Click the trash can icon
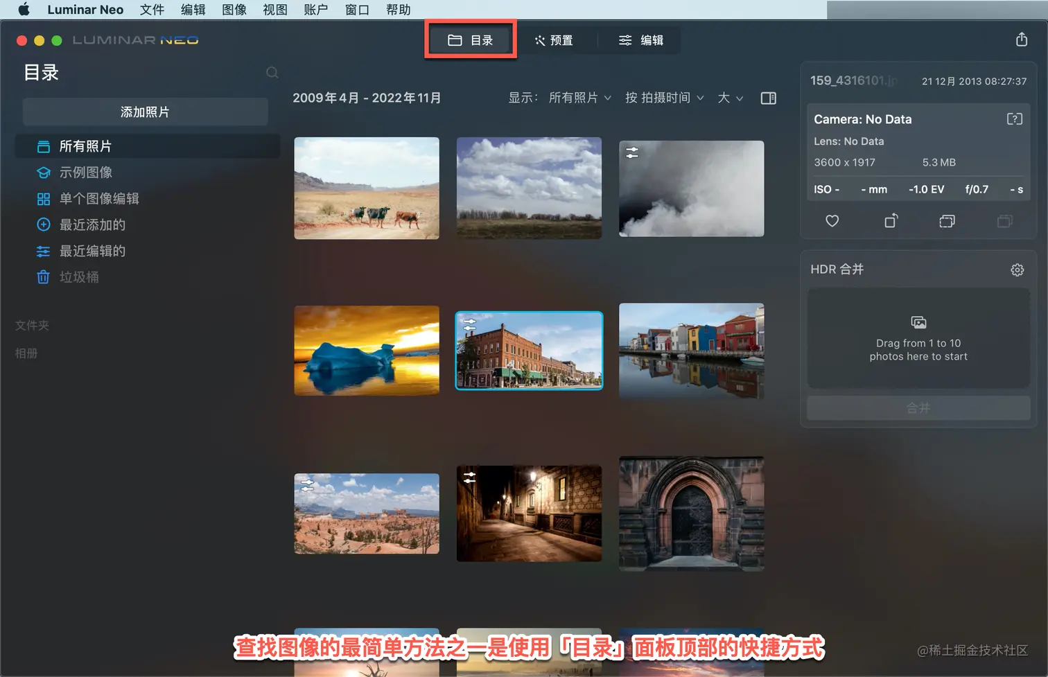The width and height of the screenshot is (1048, 677). tap(43, 277)
